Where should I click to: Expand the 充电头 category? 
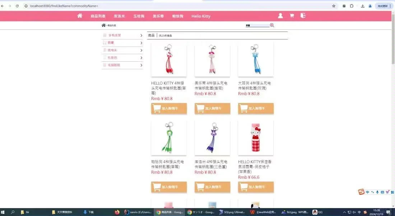[x=122, y=50]
